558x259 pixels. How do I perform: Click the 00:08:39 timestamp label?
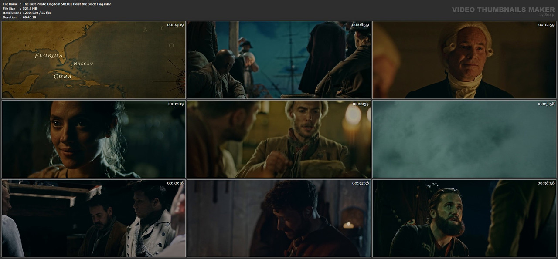click(361, 25)
